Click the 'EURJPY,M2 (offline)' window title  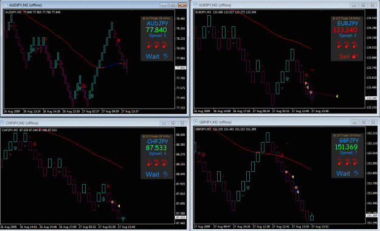pos(215,5)
